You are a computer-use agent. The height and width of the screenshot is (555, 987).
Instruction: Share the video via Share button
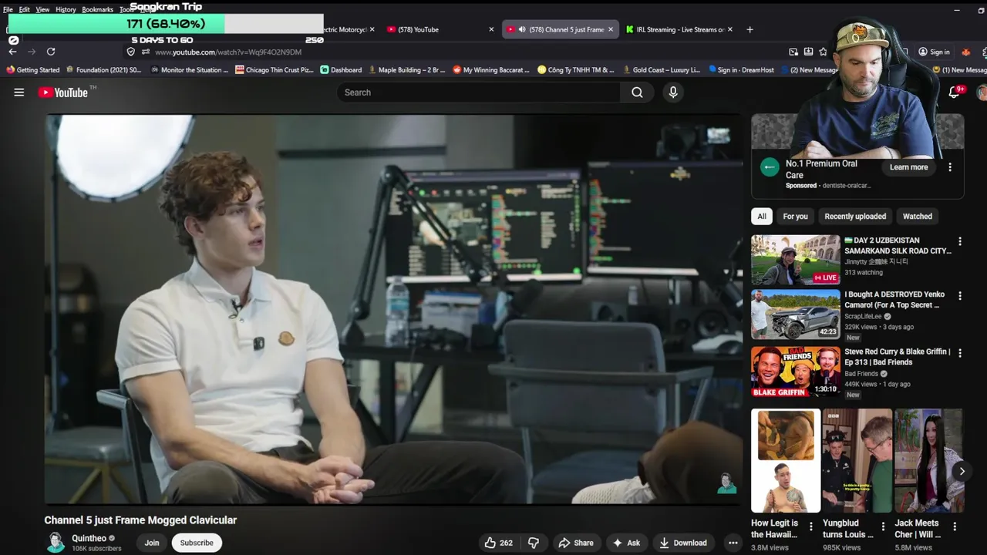tap(575, 543)
